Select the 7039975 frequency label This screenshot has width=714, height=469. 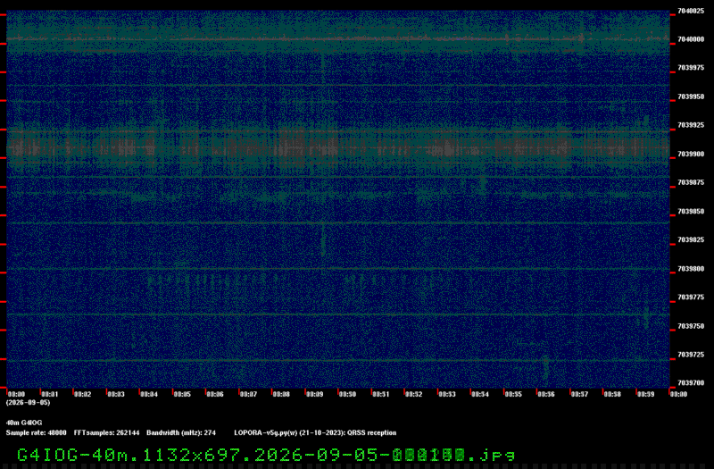(690, 68)
